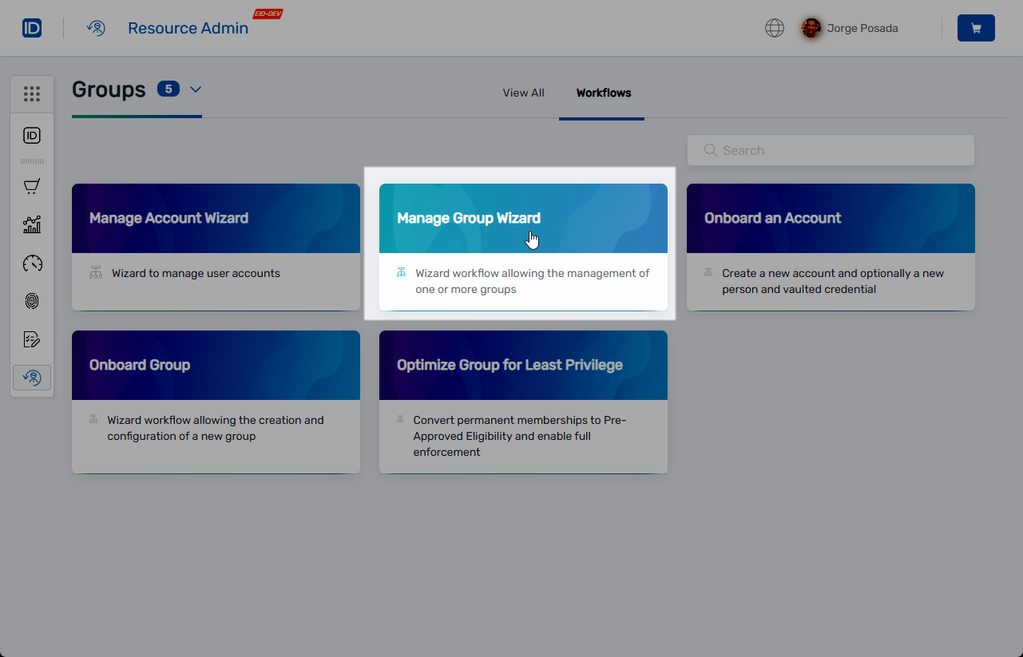The height and width of the screenshot is (657, 1023).
Task: Select the ID badge icon in sidebar
Action: pyautogui.click(x=32, y=136)
